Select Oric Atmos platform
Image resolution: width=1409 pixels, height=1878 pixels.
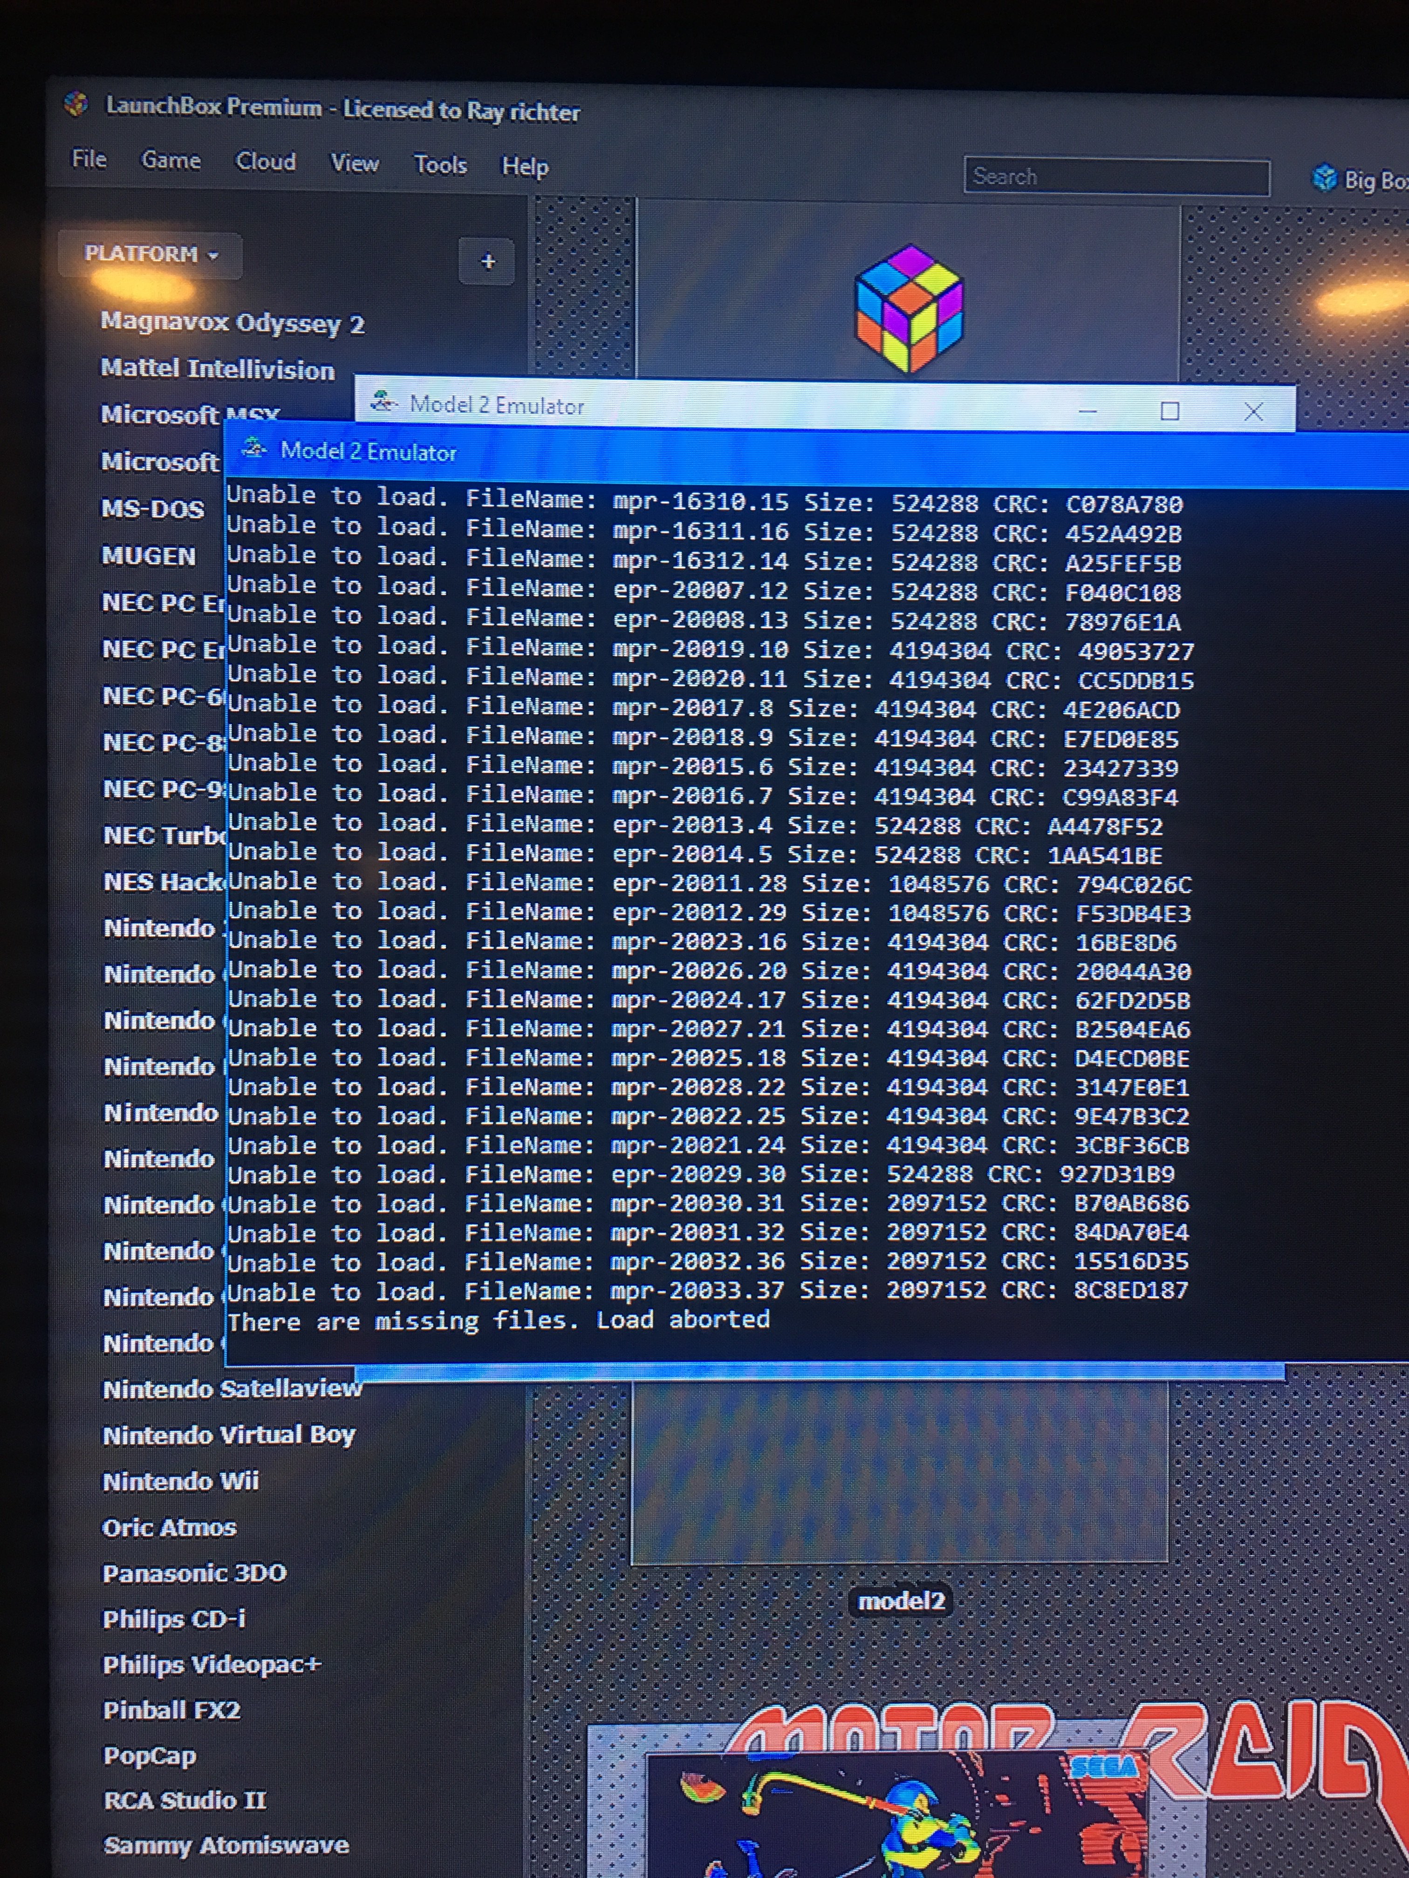(169, 1527)
